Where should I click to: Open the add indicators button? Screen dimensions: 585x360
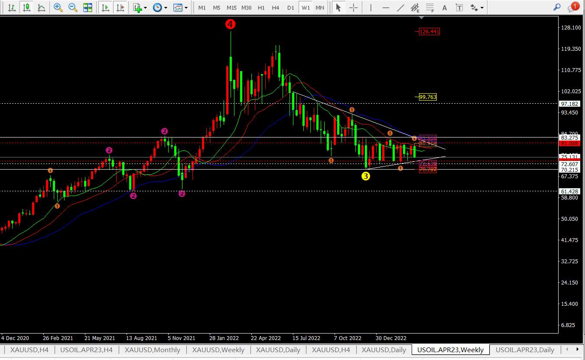click(137, 7)
